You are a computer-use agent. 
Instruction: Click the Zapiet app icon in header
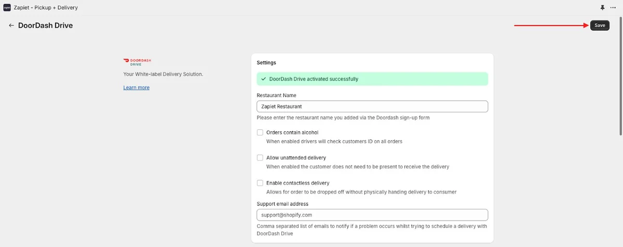click(7, 8)
